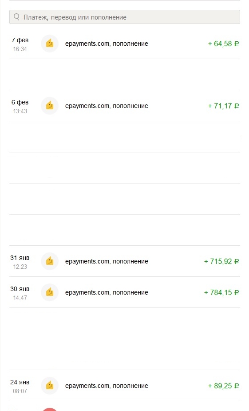This screenshot has width=249, height=411.
Task: Select the + 715,92 ₽ amount
Action: (221, 261)
